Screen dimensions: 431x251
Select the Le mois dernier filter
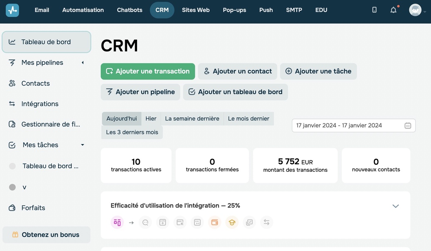coord(249,118)
